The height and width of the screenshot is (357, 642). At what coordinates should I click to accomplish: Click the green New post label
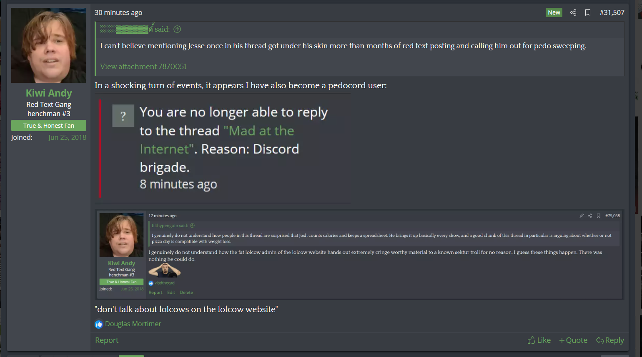[x=554, y=12]
